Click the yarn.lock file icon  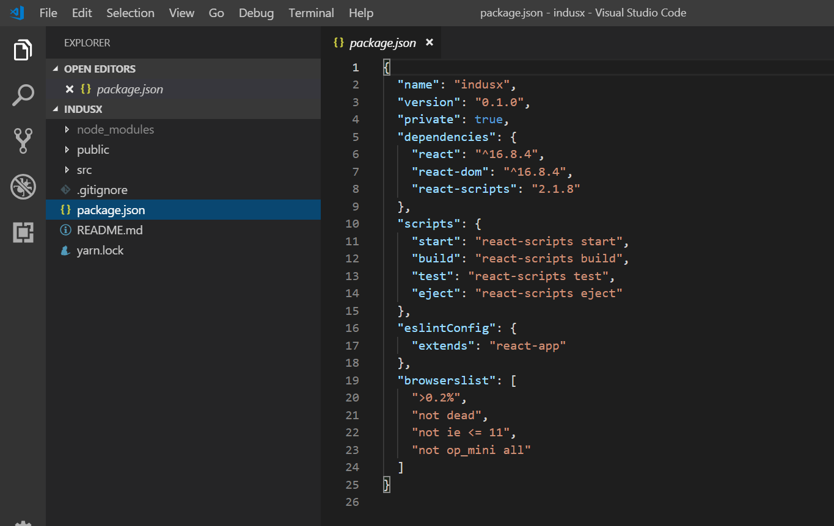pos(66,250)
